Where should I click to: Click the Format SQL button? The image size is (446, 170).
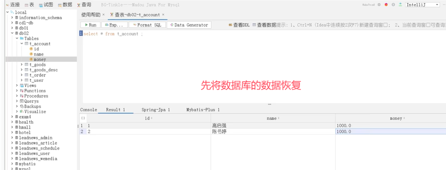point(147,25)
